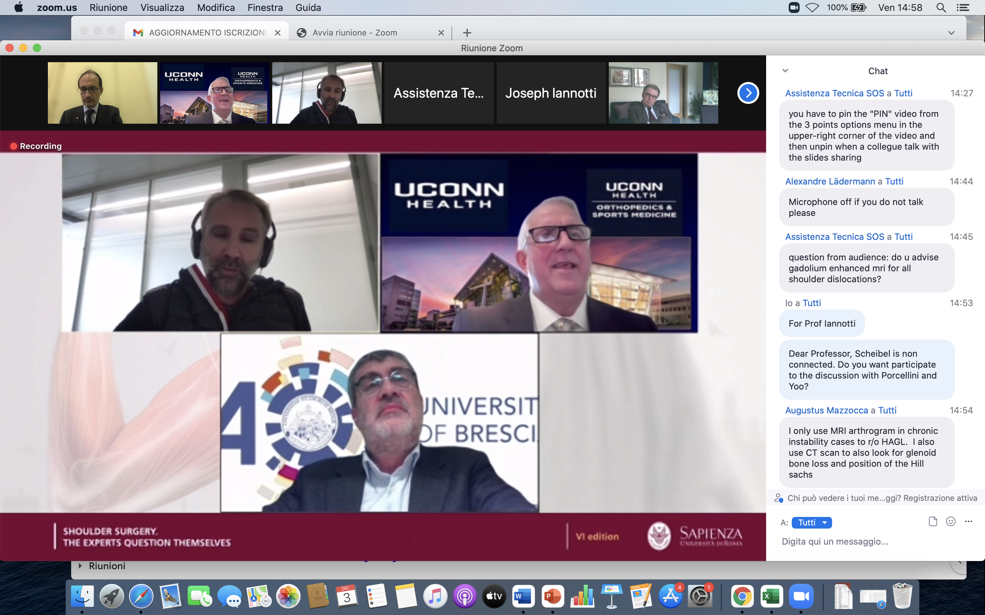Open Guida menu in menu bar

pyautogui.click(x=308, y=8)
